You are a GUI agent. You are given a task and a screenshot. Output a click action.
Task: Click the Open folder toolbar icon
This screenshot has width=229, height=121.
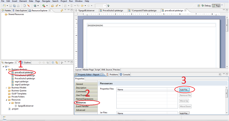[52, 6]
